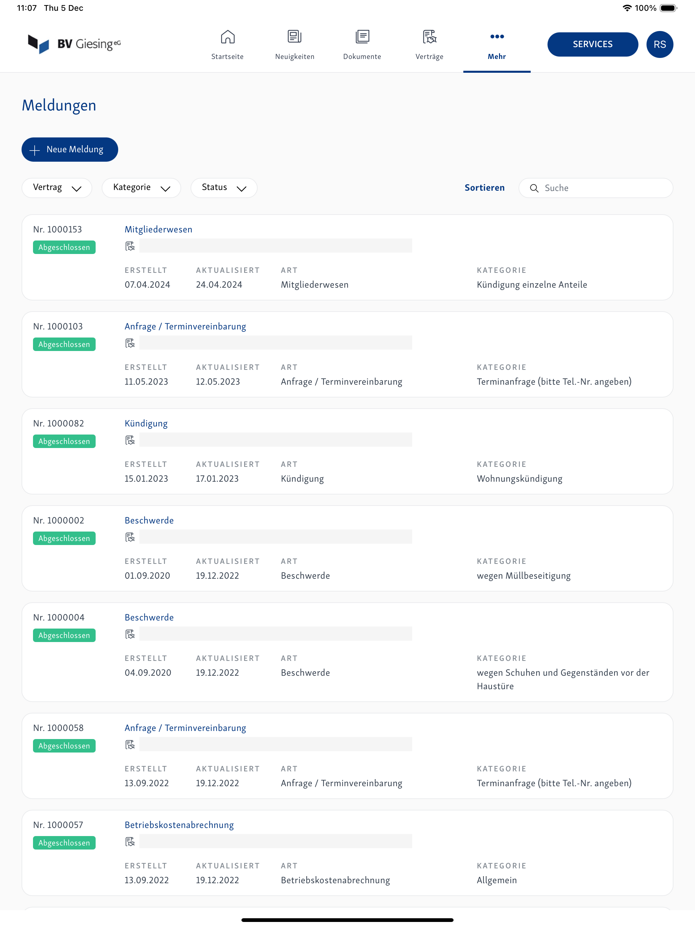Image resolution: width=695 pixels, height=927 pixels.
Task: Open Beschwerde link of Nr. 1000002
Action: pyautogui.click(x=149, y=520)
